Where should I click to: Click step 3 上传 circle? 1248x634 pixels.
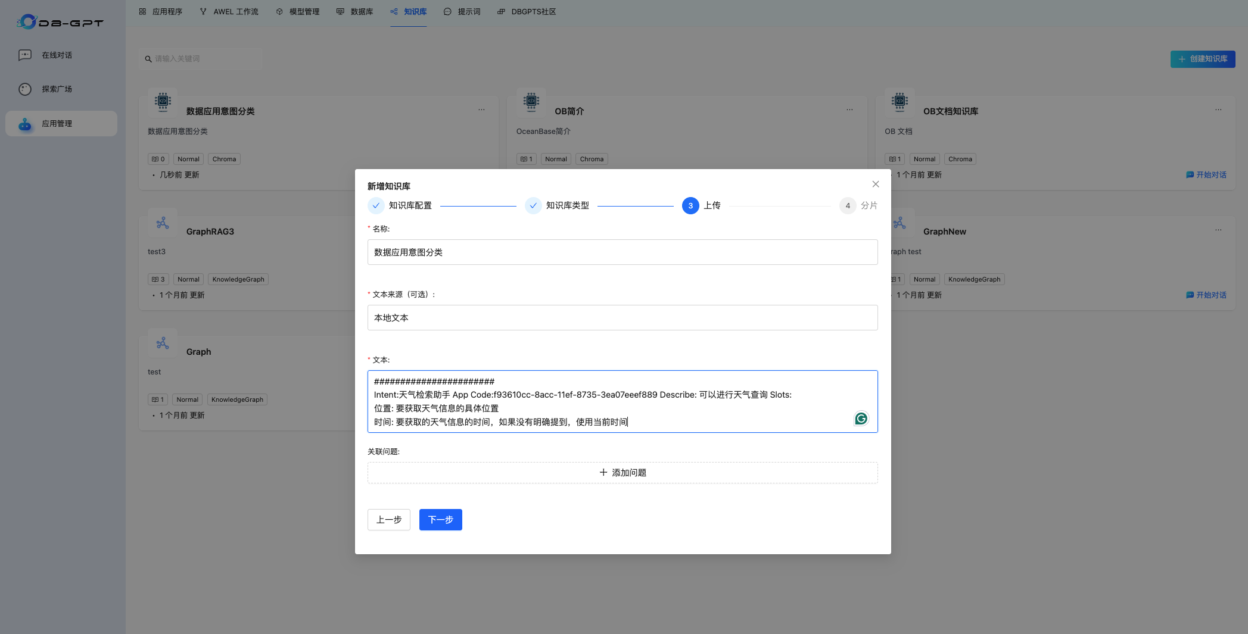(690, 206)
